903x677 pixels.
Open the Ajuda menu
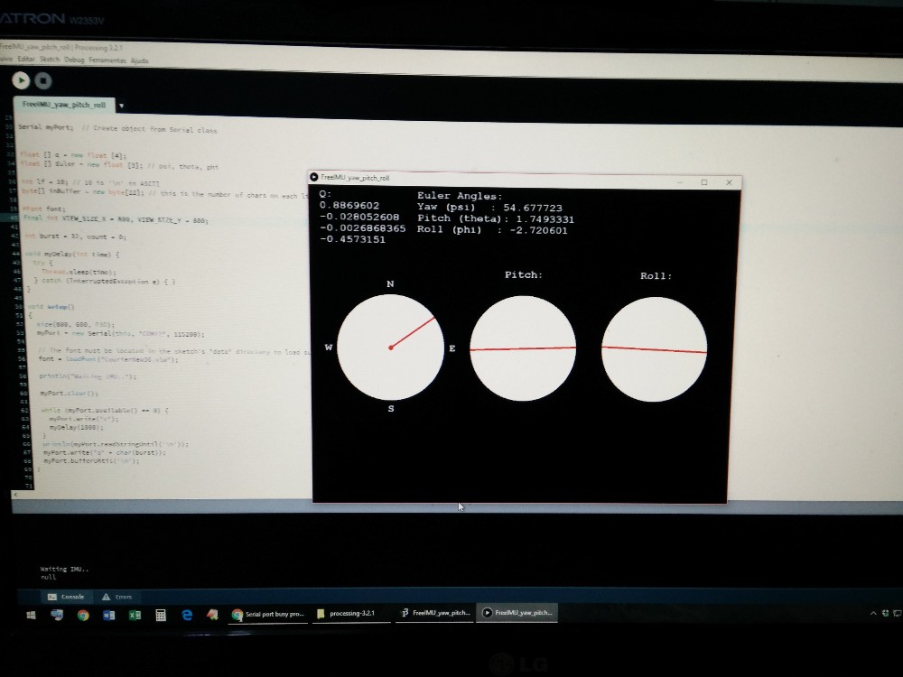point(139,61)
